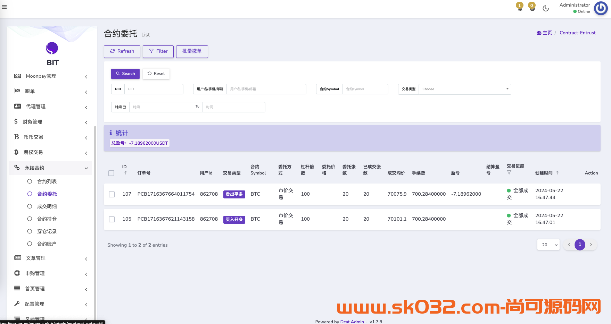Open the Dcat Admin footer link

tap(352, 322)
